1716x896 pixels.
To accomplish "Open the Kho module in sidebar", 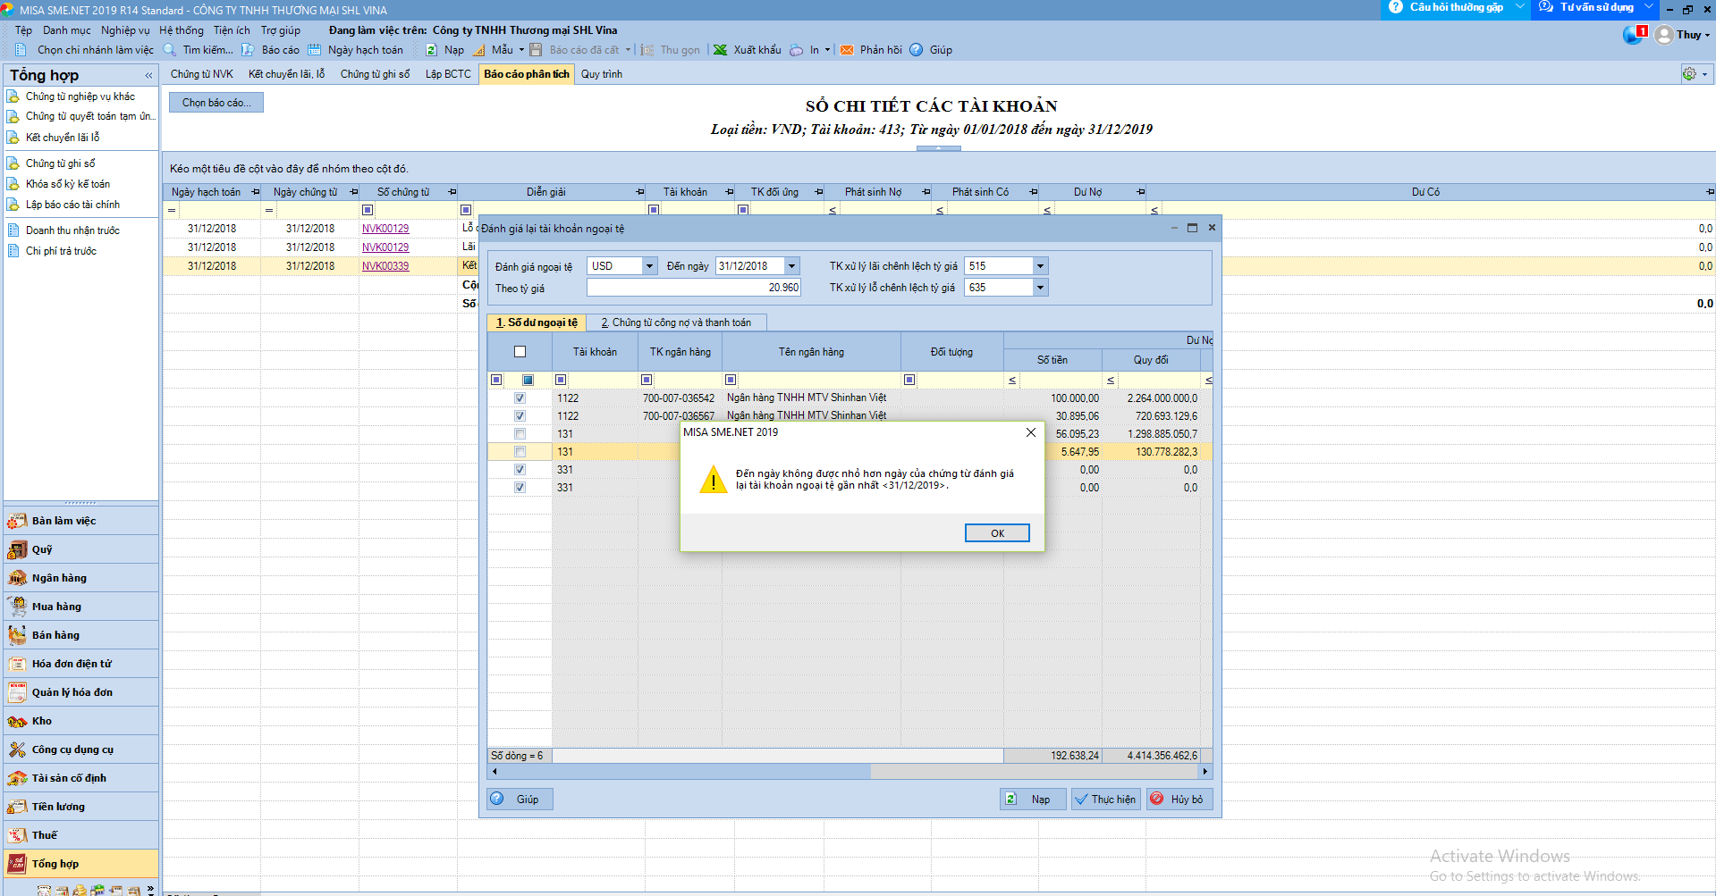I will (42, 721).
